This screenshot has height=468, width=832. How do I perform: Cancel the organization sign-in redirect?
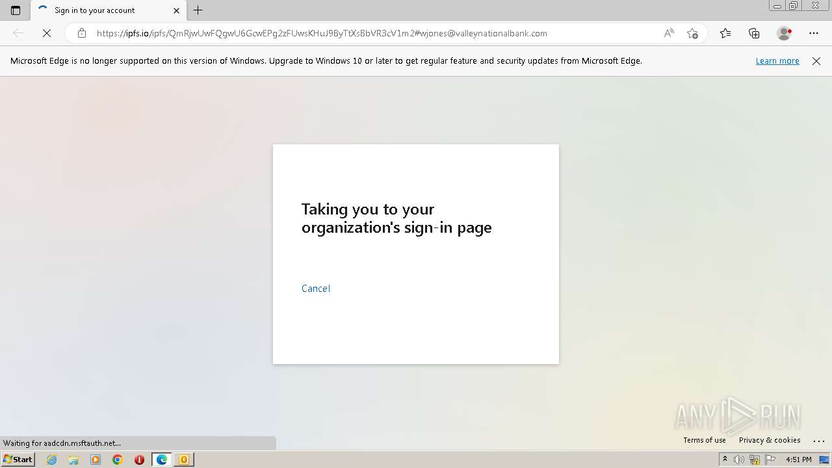pos(316,289)
